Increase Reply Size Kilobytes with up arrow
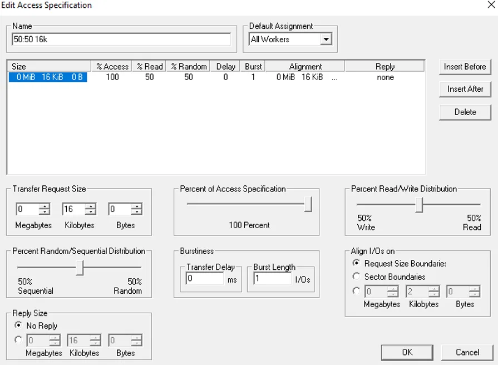Screen dimensions: 498x365 (96, 337)
